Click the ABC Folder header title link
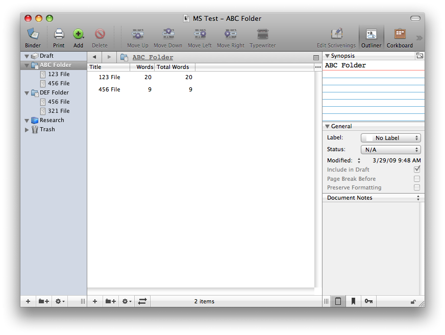Screen dimensions: 445x335 (x=153, y=57)
